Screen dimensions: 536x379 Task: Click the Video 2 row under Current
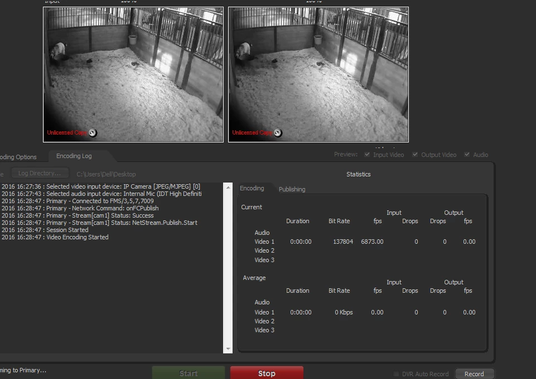pyautogui.click(x=264, y=250)
